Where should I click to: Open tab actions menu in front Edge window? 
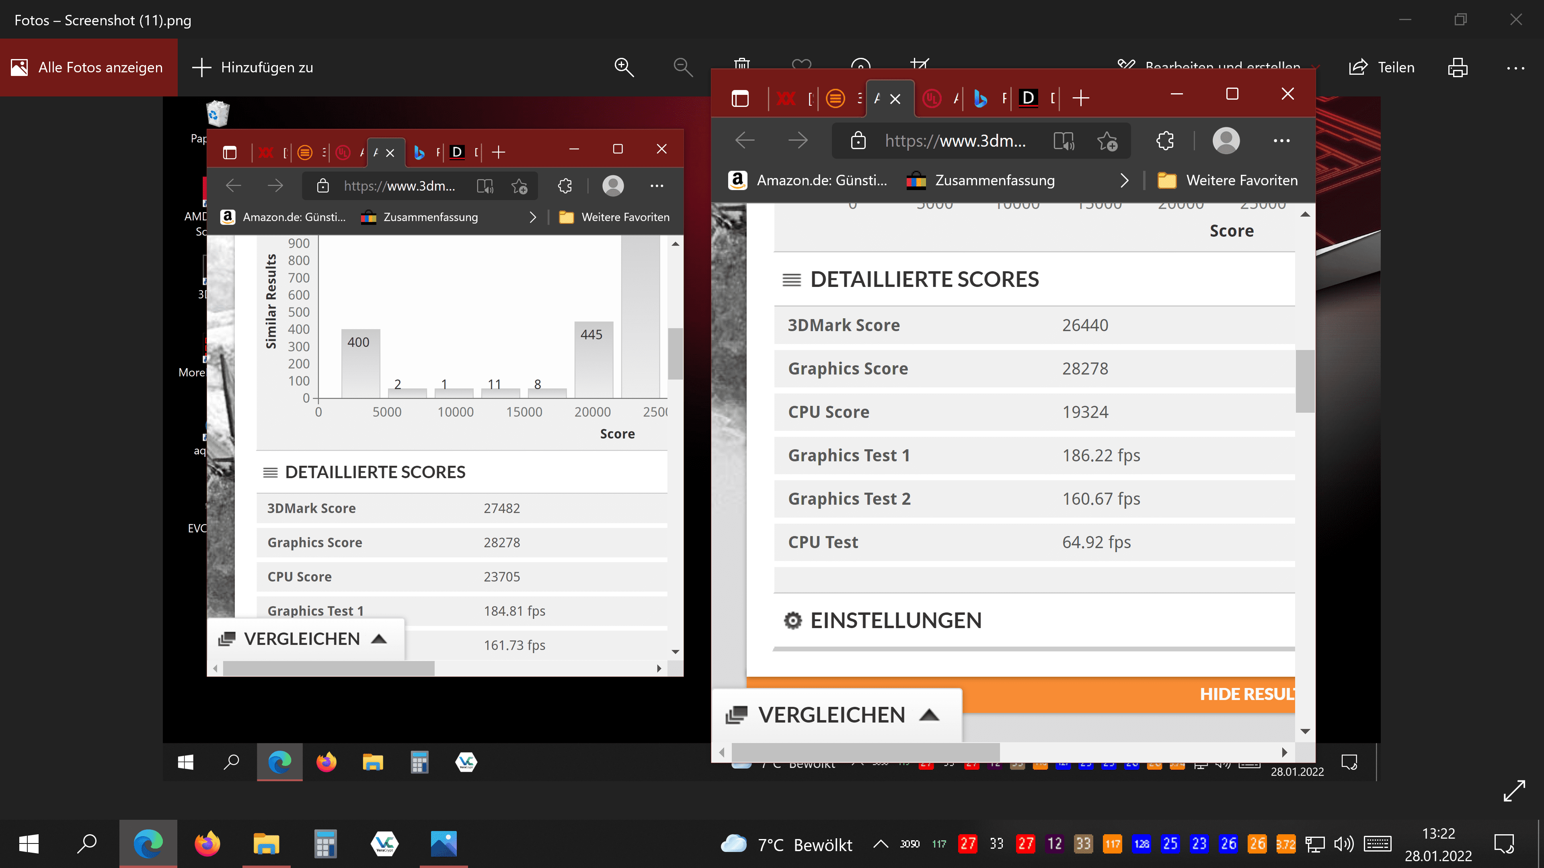pyautogui.click(x=740, y=98)
